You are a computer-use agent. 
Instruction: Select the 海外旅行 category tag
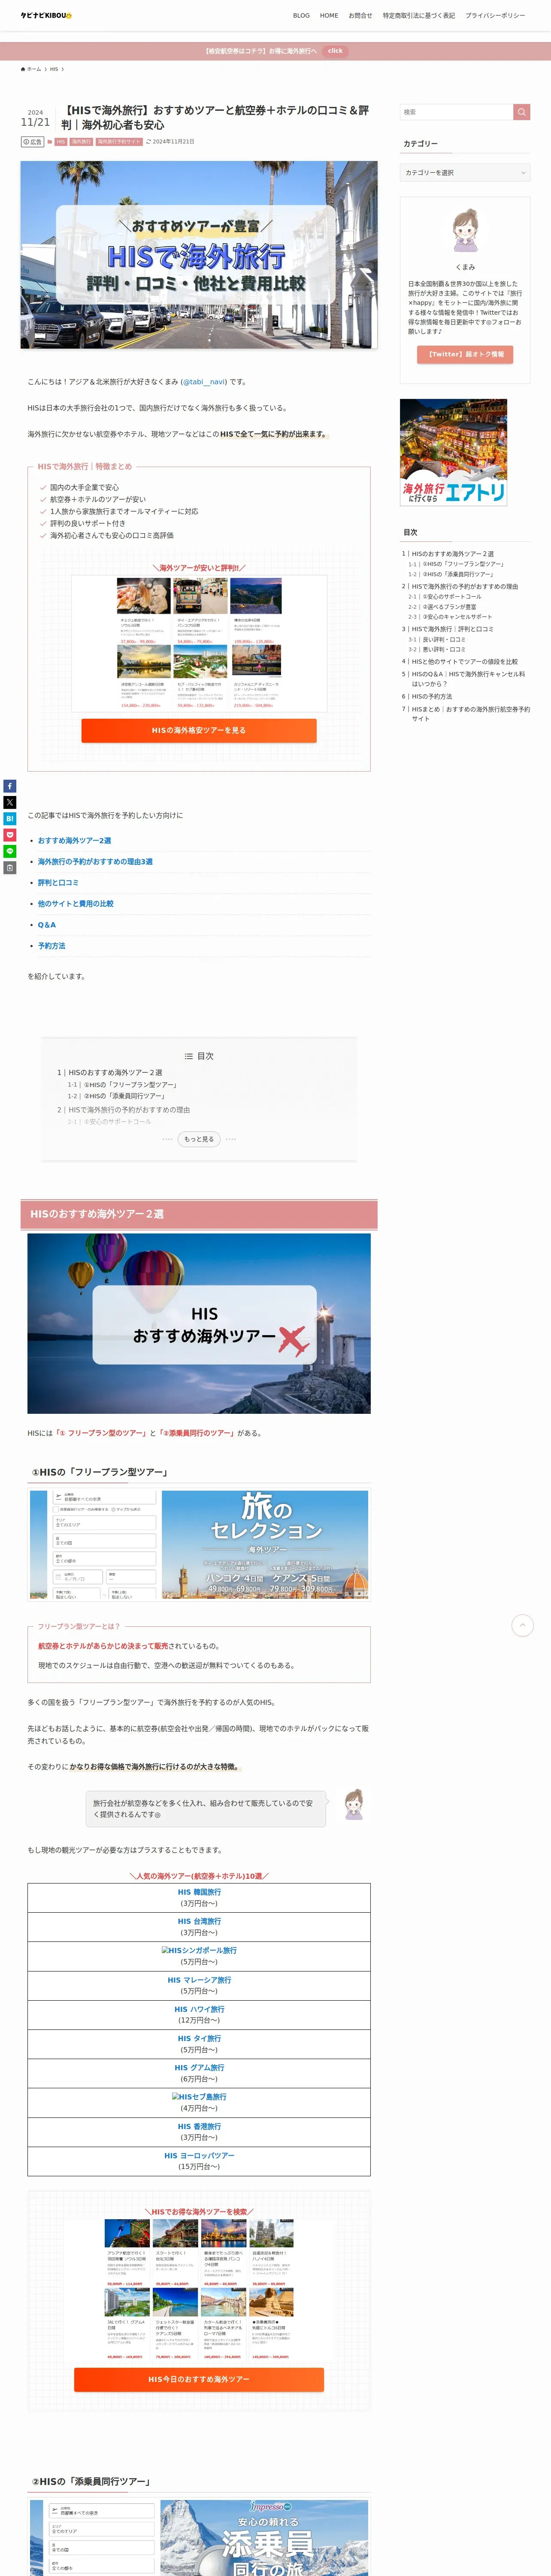click(x=81, y=142)
